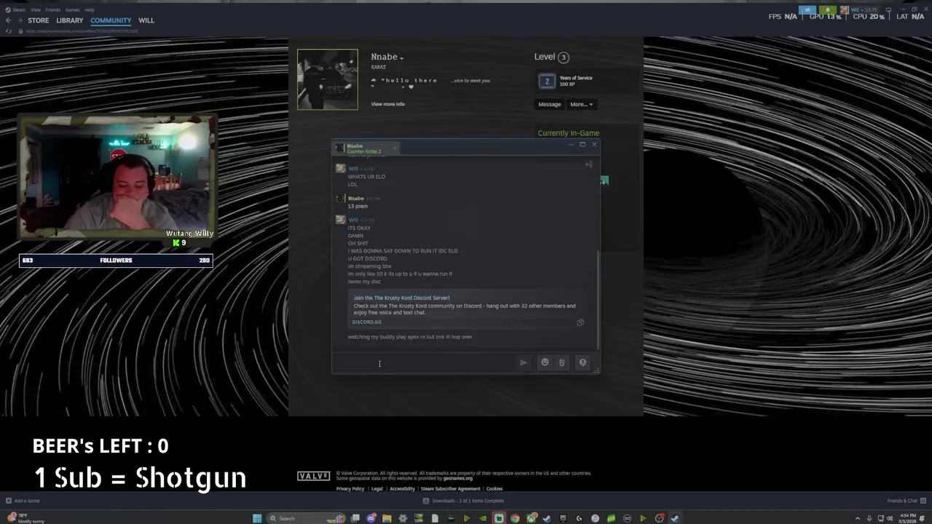Open the DISCORD.GG link in the chat
This screenshot has height=524, width=932.
(x=367, y=322)
